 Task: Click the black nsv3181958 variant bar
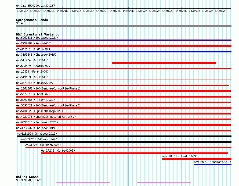coord(124,136)
